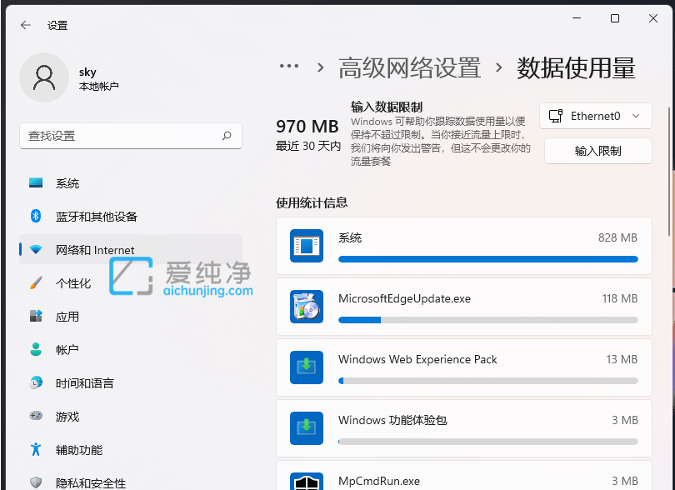675x490 pixels.
Task: Open 辅助功能 via the accessibility icon
Action: (34, 450)
